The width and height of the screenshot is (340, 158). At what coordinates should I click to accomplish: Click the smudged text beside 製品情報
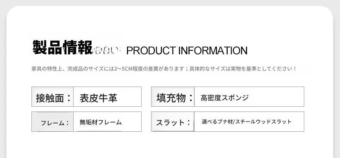tap(107, 50)
